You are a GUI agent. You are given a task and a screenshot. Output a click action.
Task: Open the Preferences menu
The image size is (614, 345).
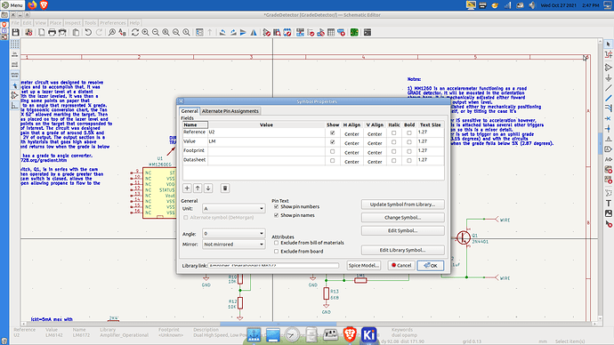coord(113,23)
